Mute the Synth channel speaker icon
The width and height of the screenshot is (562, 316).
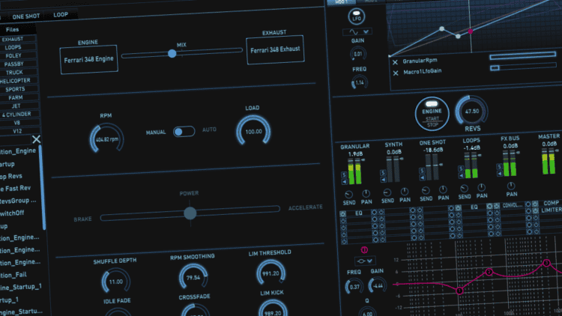(383, 180)
